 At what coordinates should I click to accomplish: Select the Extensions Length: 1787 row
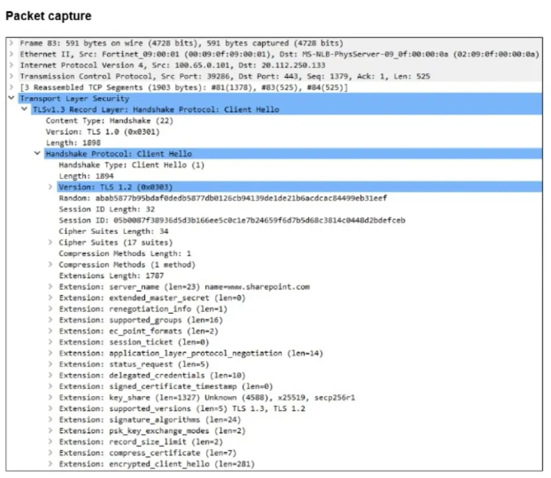[299, 276]
